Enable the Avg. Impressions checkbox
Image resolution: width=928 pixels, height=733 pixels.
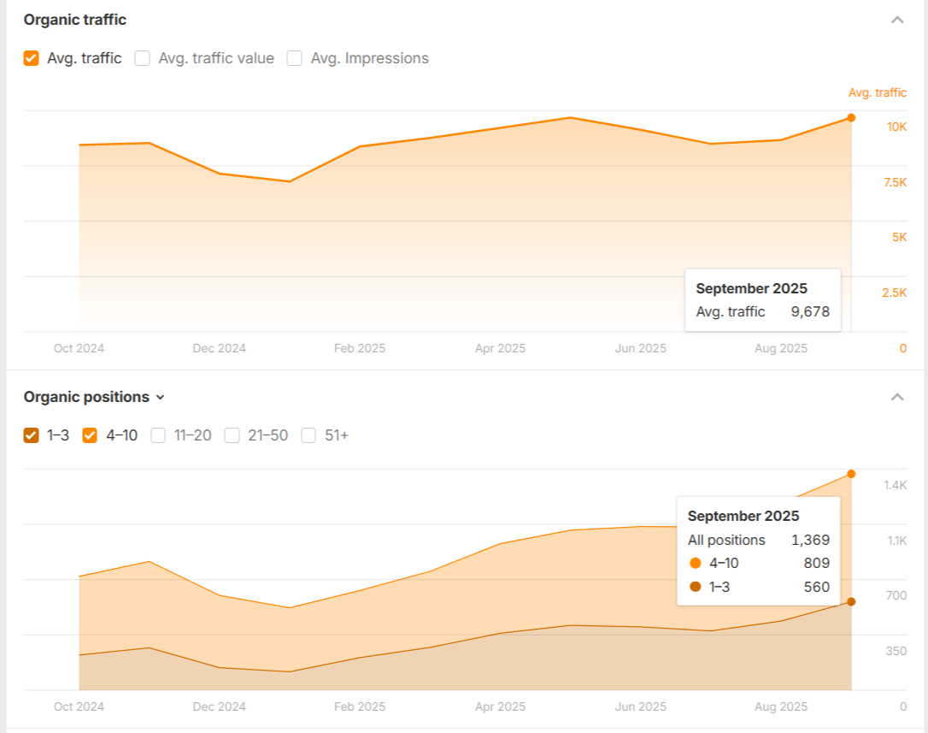pos(295,58)
